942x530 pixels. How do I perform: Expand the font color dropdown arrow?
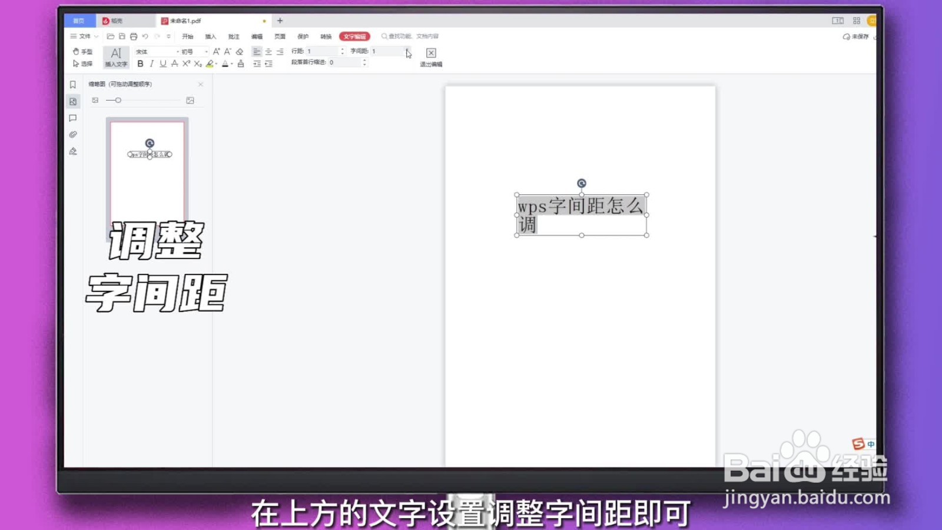233,64
